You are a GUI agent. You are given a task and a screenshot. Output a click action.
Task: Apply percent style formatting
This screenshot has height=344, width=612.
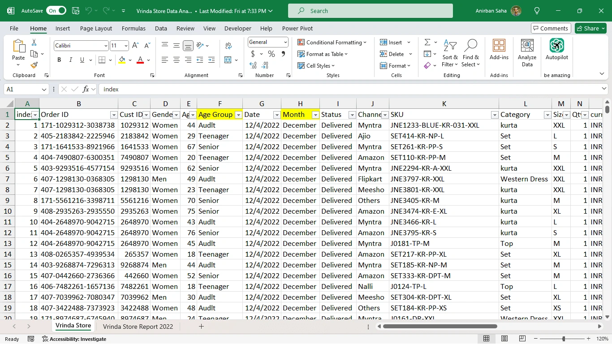pos(271,54)
